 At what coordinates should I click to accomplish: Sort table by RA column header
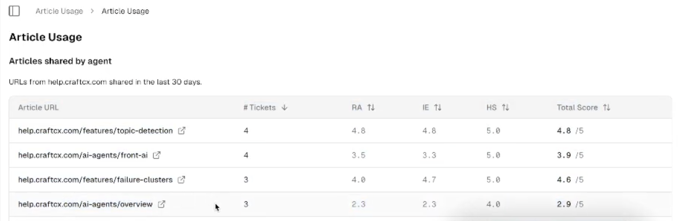[x=357, y=108]
